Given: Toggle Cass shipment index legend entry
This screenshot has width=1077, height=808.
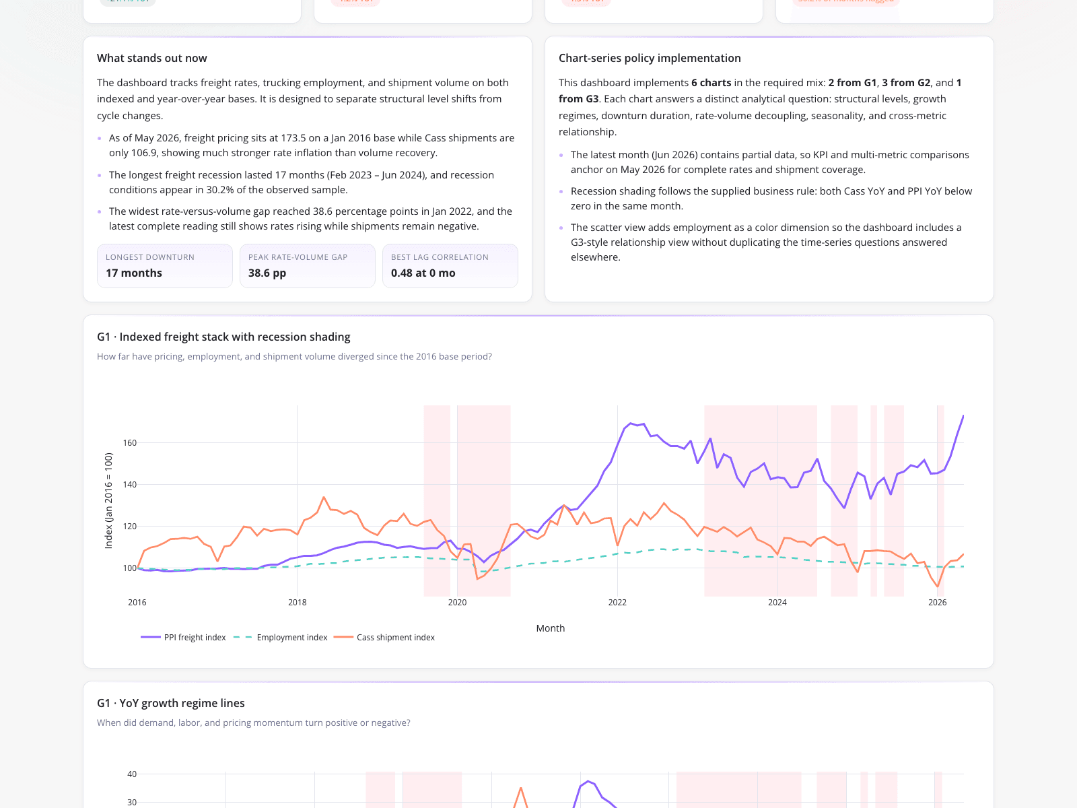Looking at the screenshot, I should (384, 637).
